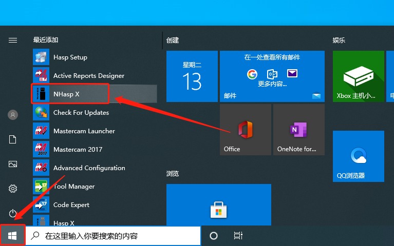Select the Advanced Configuration label

(89, 168)
